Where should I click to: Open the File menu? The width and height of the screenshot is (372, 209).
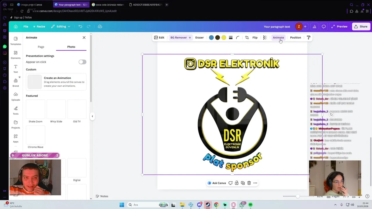pos(26,26)
